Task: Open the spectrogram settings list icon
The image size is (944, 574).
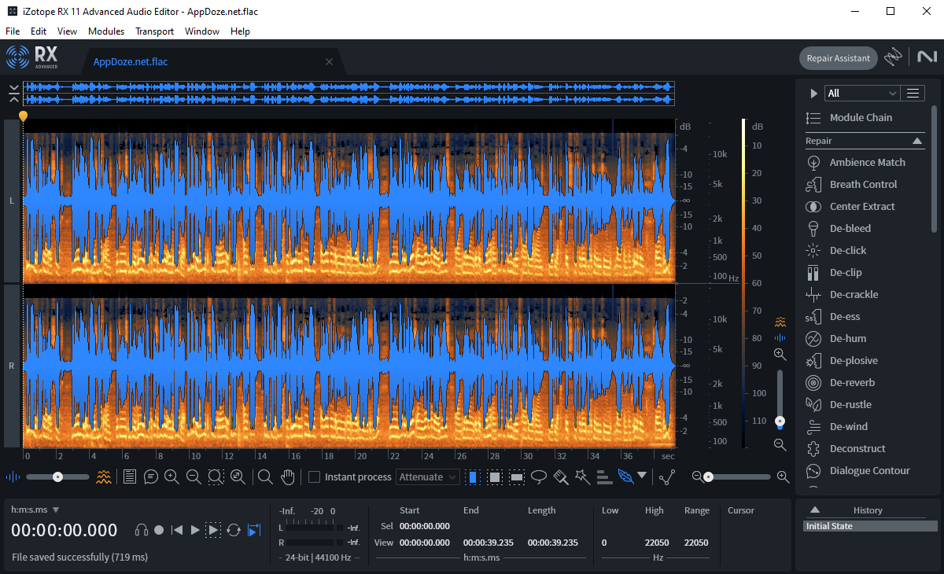Action: point(130,476)
